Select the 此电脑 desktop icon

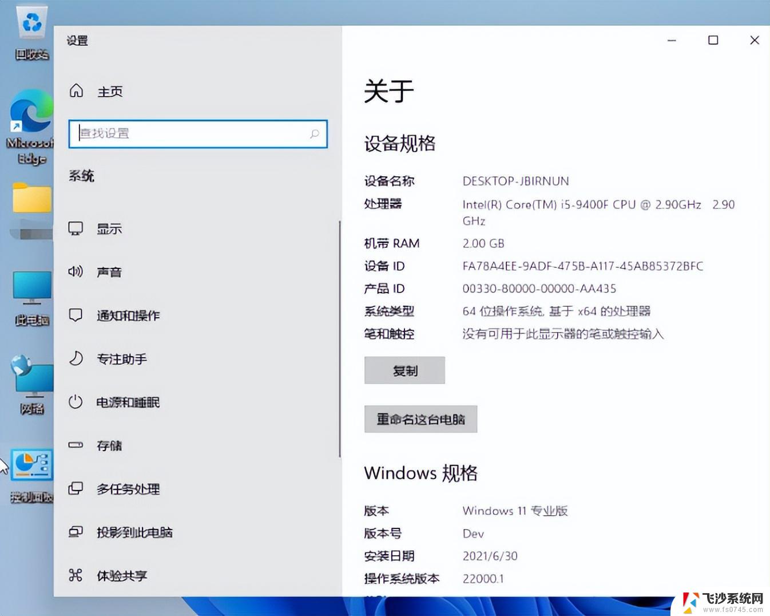tap(32, 298)
